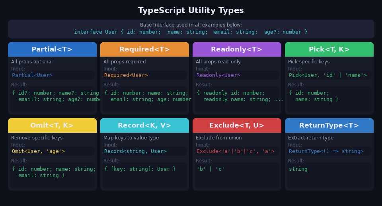
Task: Click the ReturnType<() => string> input code
Action: [x=326, y=151]
